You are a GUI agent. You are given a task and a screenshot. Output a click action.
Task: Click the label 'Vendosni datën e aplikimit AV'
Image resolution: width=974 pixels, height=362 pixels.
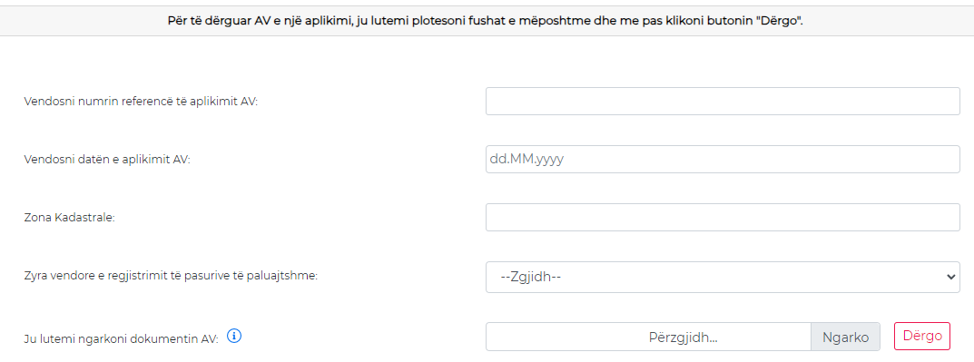tap(107, 160)
